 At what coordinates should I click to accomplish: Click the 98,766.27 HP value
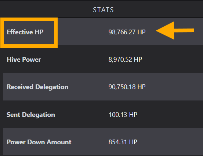click(127, 32)
